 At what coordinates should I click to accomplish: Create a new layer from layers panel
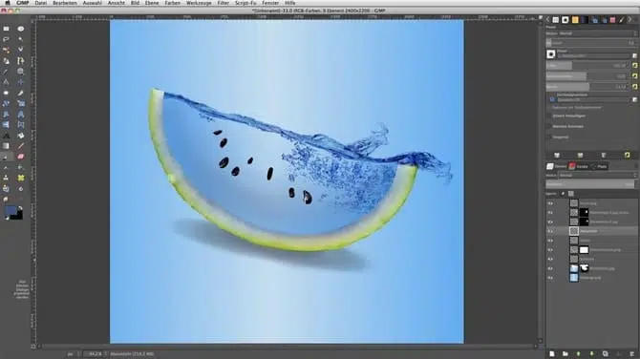click(x=552, y=353)
